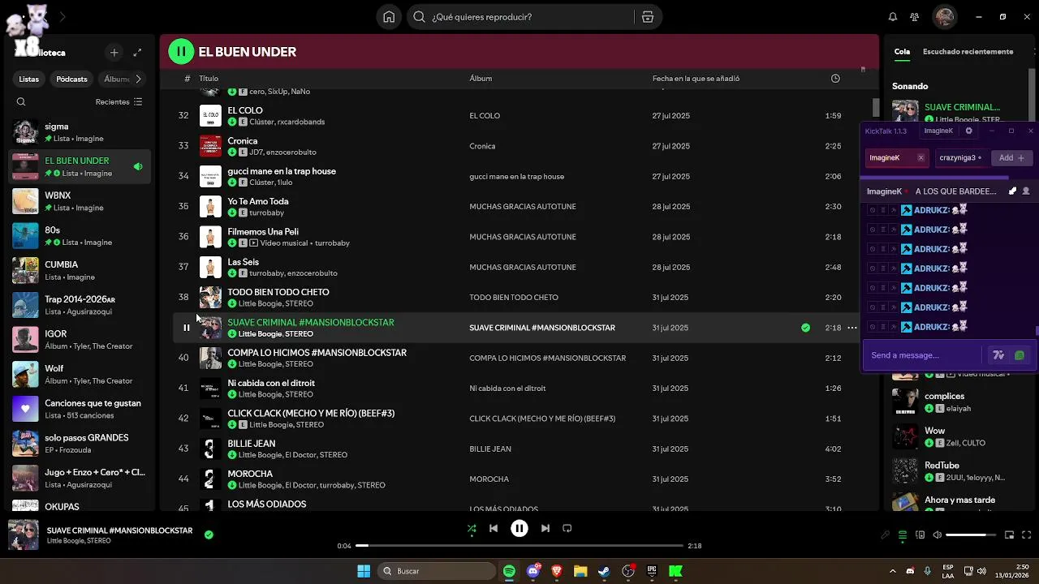Open the Browse icon in the search bar
1039x584 pixels.
pyautogui.click(x=647, y=17)
